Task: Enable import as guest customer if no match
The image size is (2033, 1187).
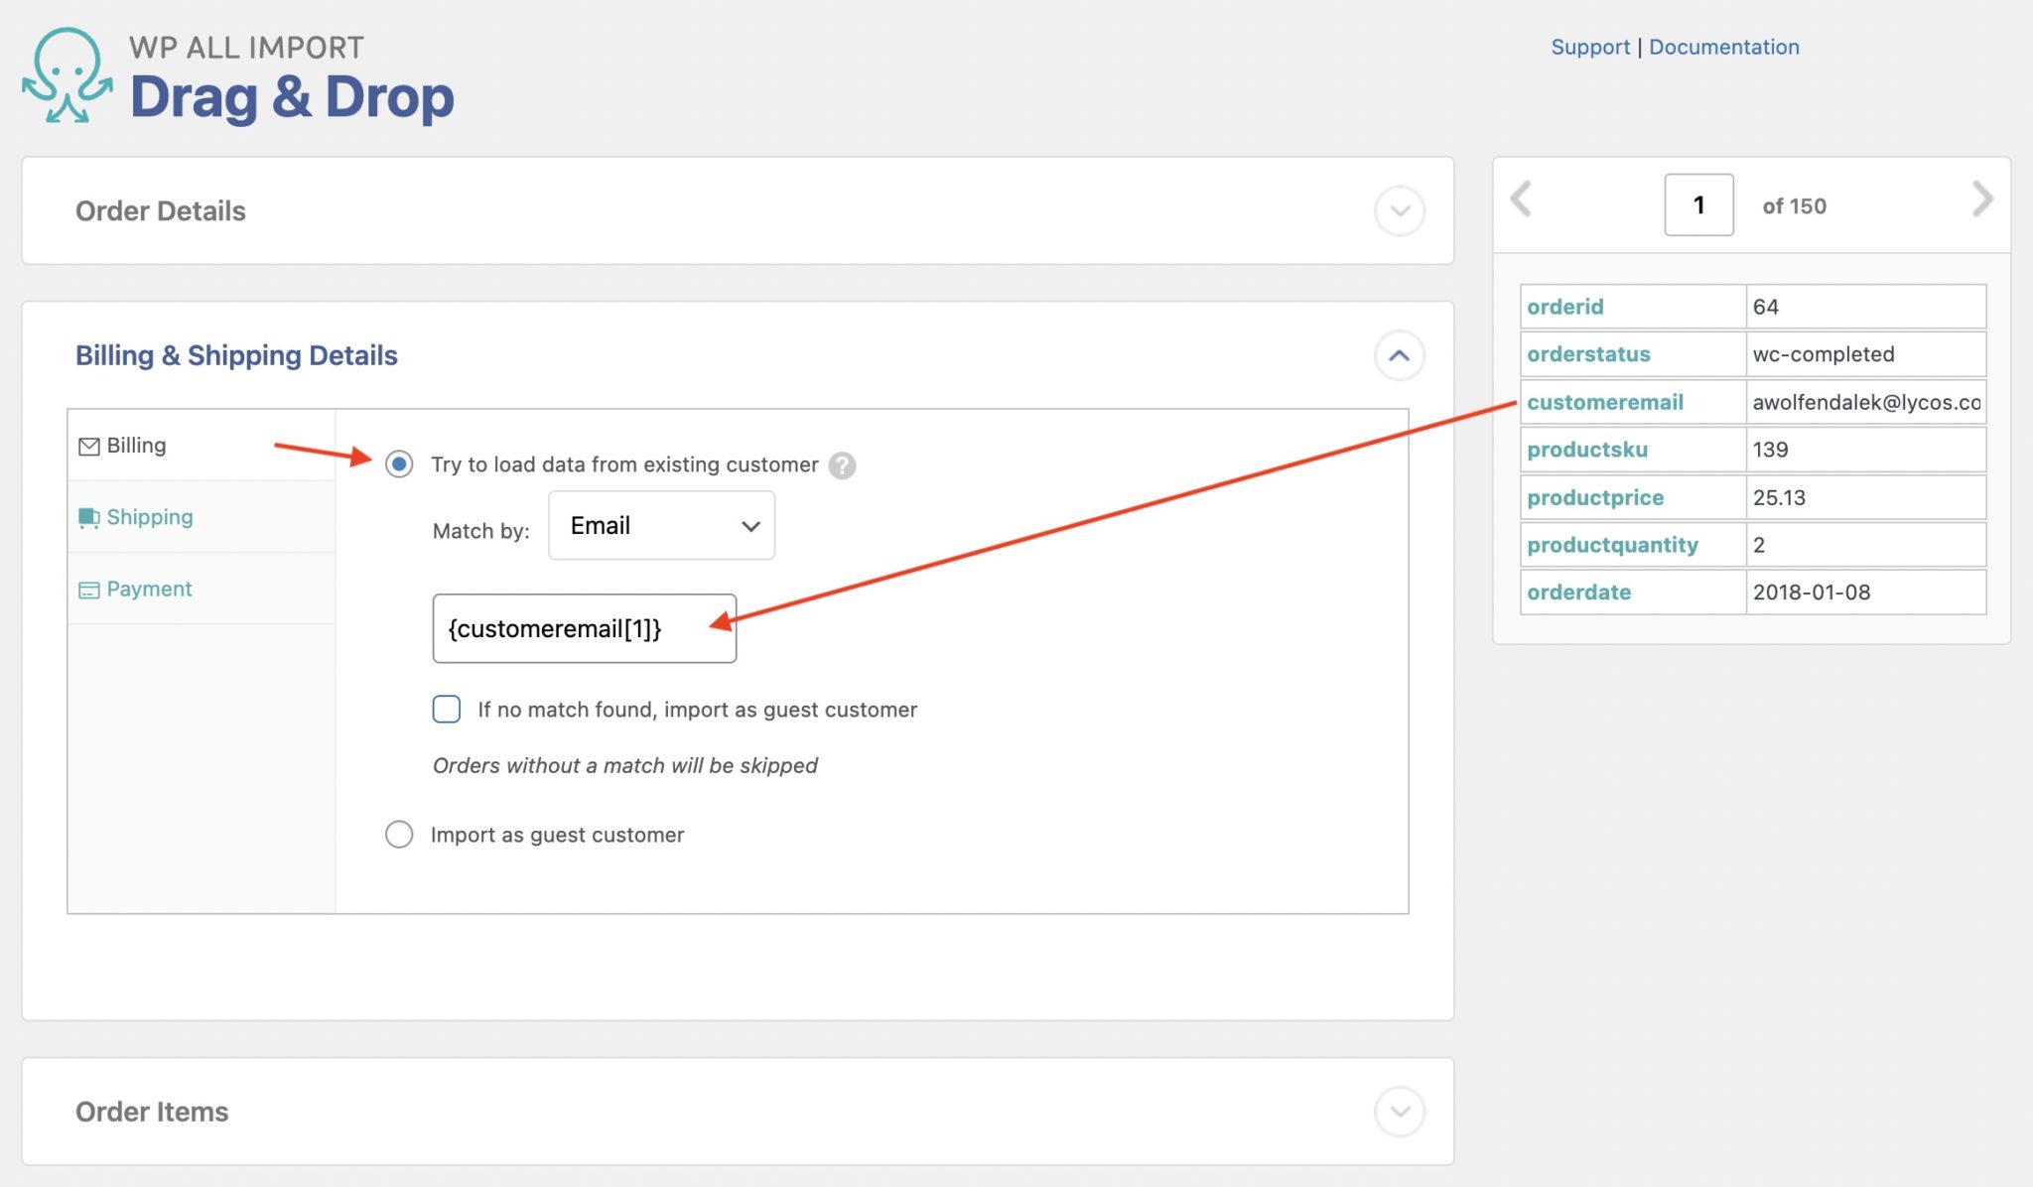Action: (446, 709)
